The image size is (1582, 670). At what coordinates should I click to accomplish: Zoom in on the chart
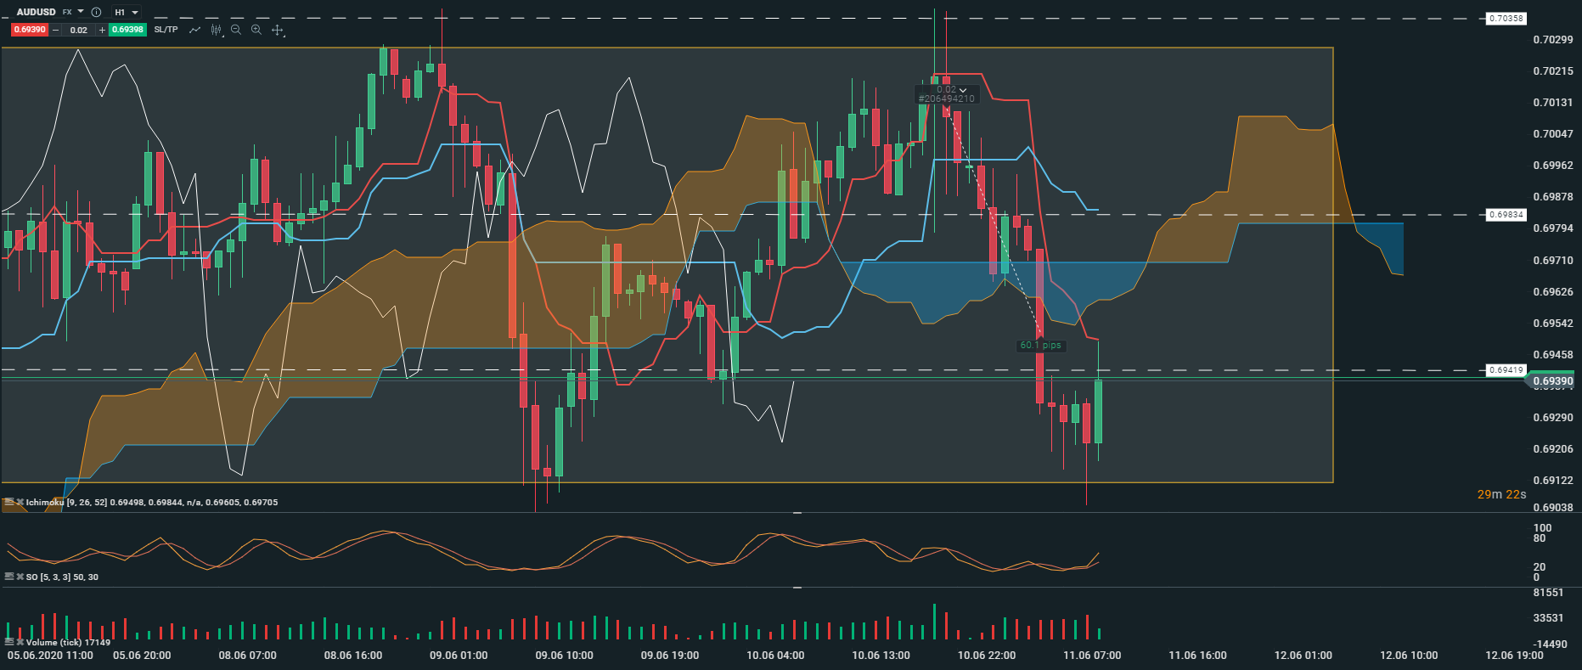tap(256, 30)
